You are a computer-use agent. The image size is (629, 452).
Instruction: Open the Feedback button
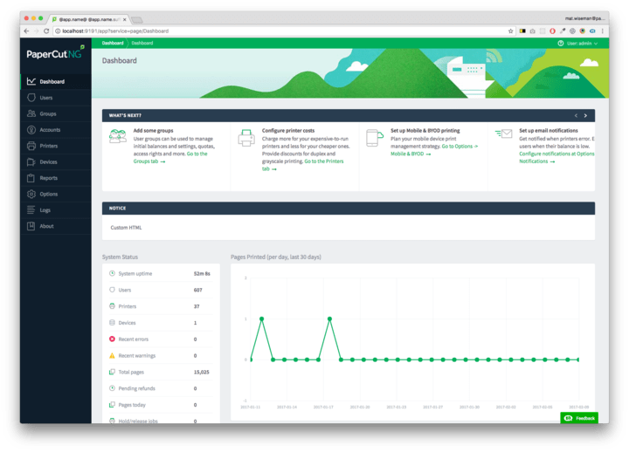click(x=579, y=418)
